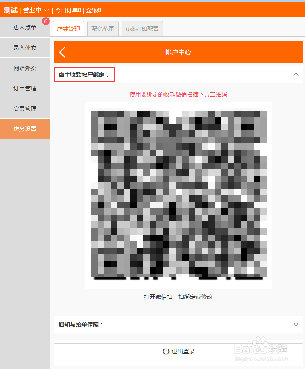
Task: Click the 通知与接单保障 section header
Action: [x=178, y=325]
